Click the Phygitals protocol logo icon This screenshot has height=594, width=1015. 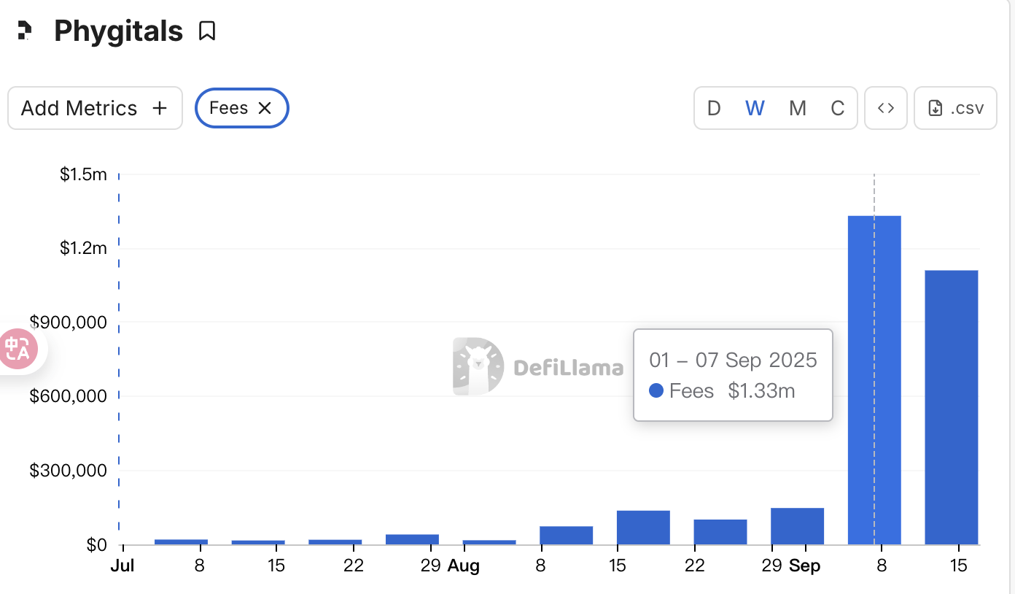tap(25, 31)
